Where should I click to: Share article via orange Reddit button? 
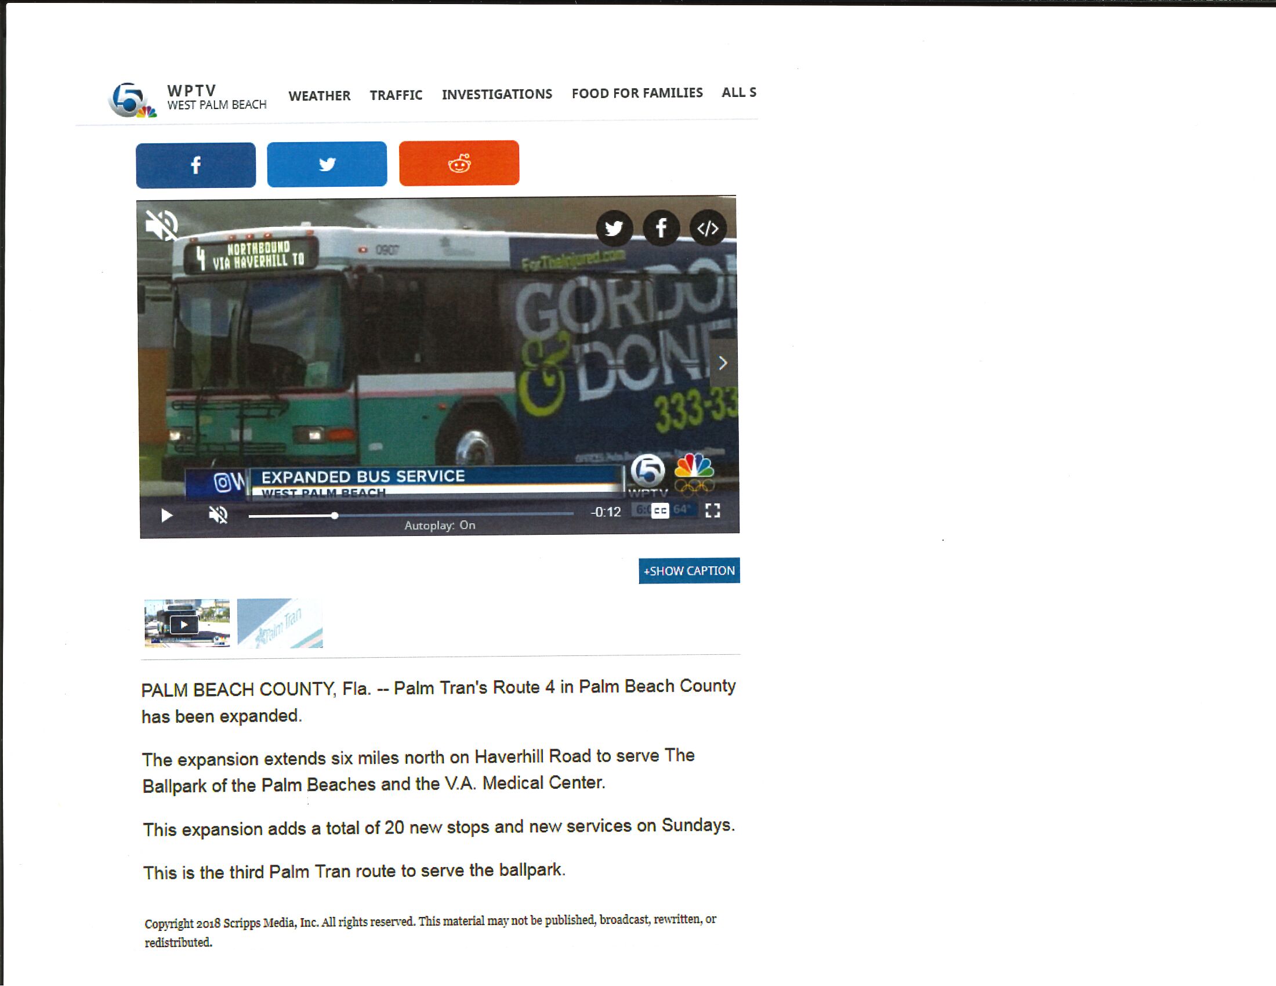point(459,163)
